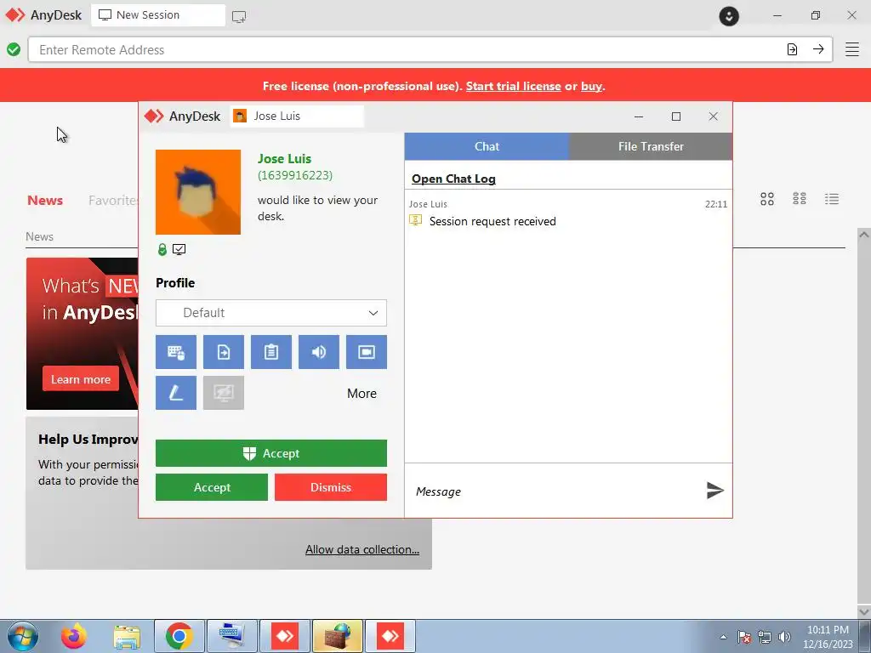Image resolution: width=871 pixels, height=653 pixels.
Task: Click the volume speaker tray icon
Action: point(784,637)
